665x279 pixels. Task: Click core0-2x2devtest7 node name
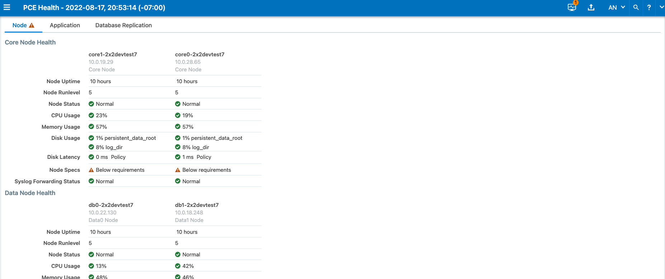coord(199,55)
